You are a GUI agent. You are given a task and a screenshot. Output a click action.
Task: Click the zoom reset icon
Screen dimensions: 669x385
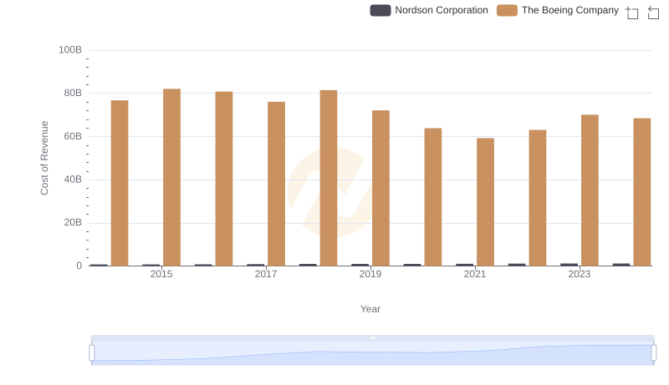pyautogui.click(x=653, y=13)
